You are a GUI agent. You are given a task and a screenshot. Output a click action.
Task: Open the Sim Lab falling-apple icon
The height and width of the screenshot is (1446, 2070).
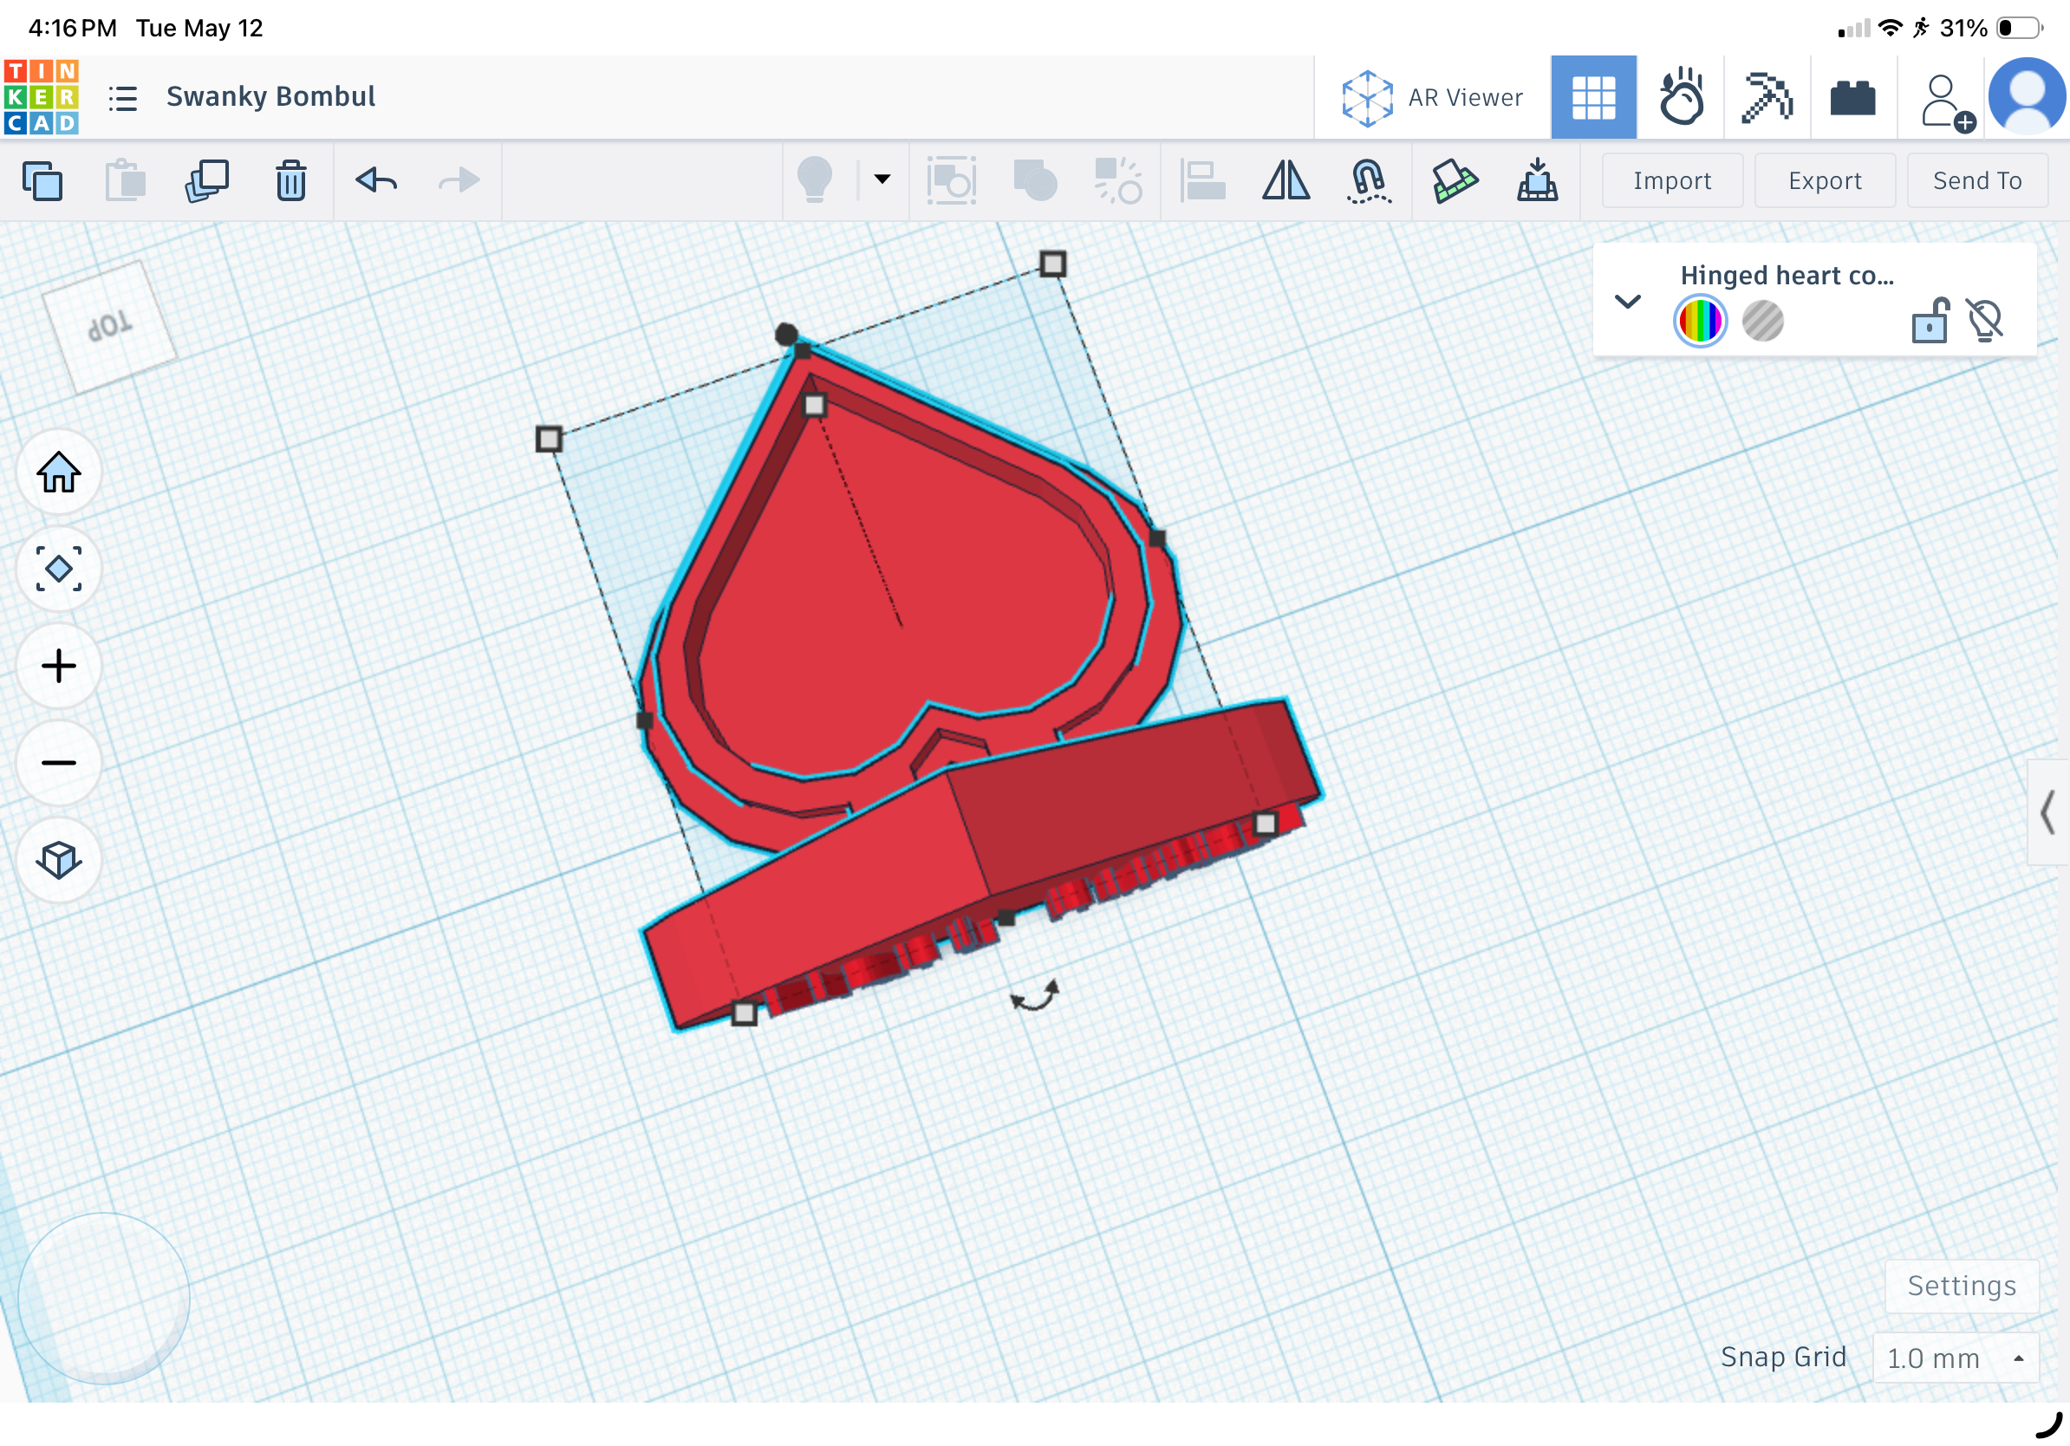(x=1681, y=97)
